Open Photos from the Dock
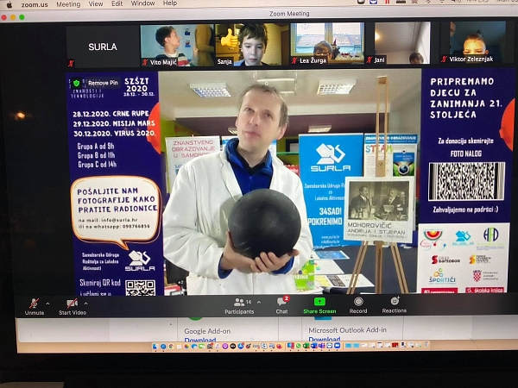 click(186, 346)
